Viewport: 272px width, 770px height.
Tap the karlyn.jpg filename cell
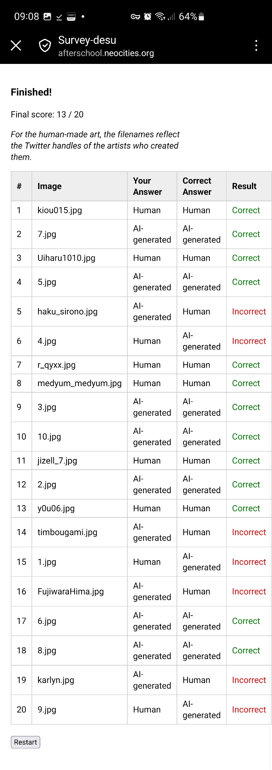(56, 680)
